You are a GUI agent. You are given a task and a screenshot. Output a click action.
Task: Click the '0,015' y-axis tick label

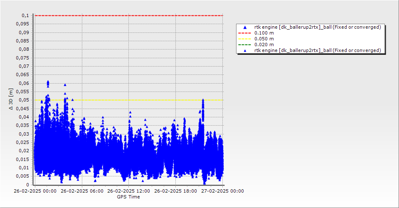[x=22, y=159]
